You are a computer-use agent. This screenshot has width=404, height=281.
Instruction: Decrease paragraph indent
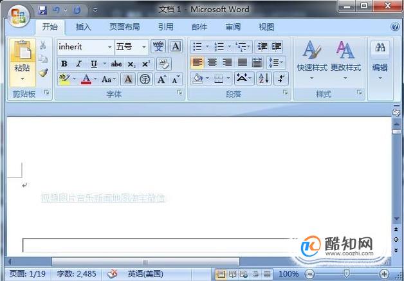(262, 46)
